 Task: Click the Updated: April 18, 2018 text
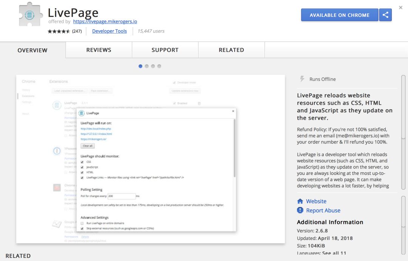tap(325, 238)
